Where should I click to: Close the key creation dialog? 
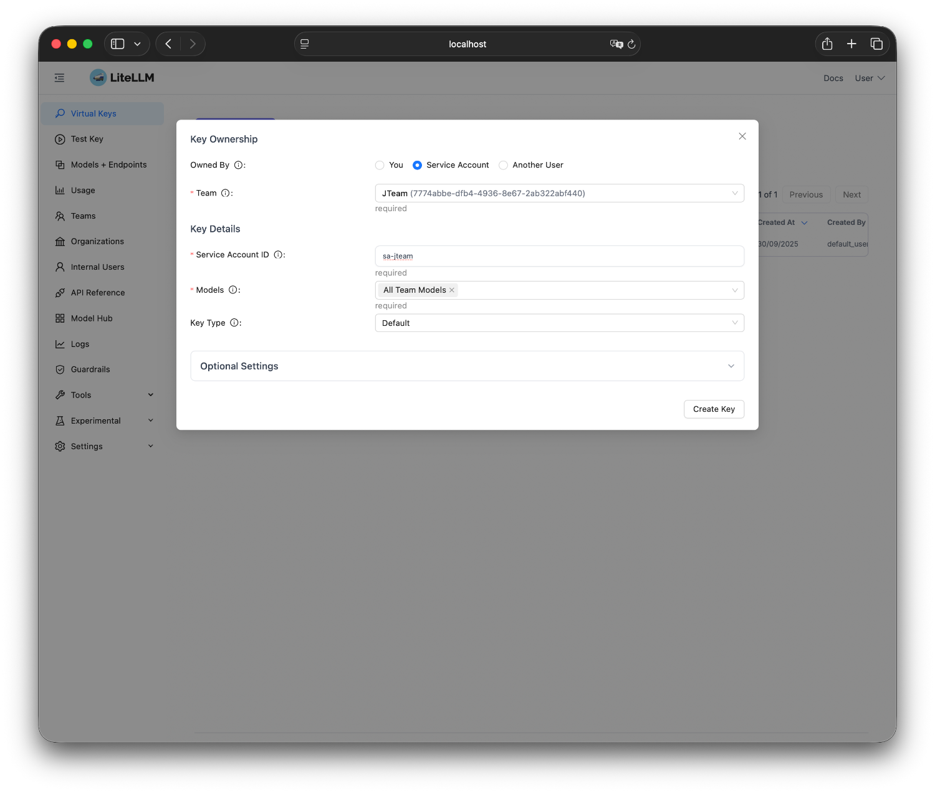[x=742, y=136]
